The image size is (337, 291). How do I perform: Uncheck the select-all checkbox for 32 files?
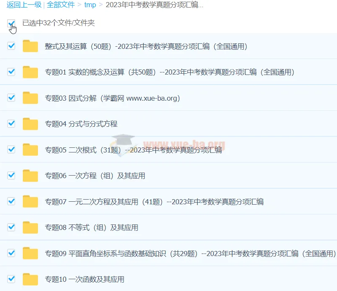pos(11,23)
